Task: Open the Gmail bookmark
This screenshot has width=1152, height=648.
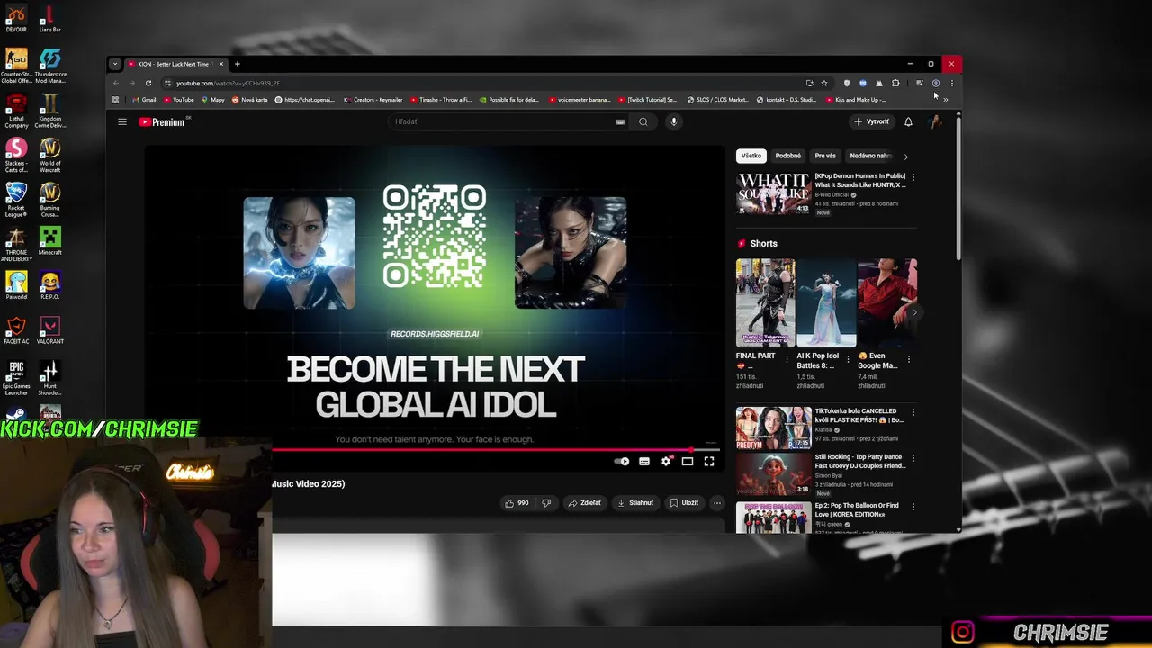Action: pos(143,100)
